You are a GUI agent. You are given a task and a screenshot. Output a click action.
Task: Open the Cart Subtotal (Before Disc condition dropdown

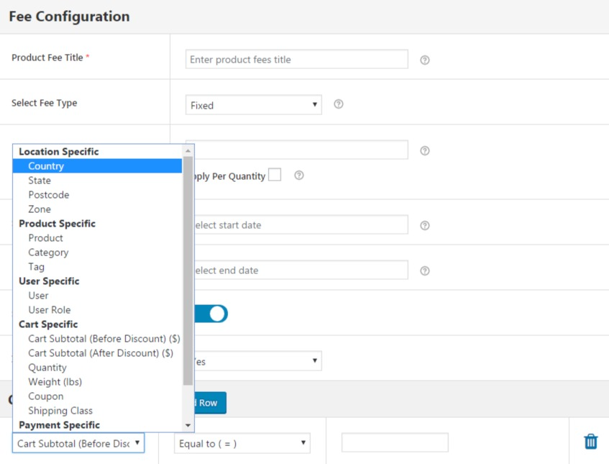(78, 443)
